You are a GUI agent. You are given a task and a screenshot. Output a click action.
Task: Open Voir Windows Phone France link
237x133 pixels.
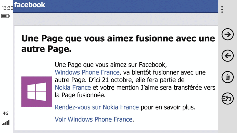[x=94, y=119]
